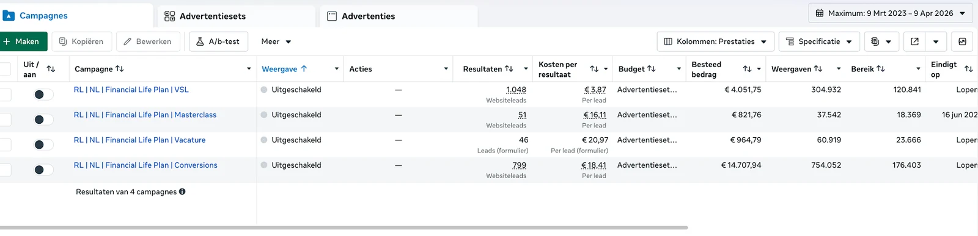Click the 1.048 Websiteleads result value

pos(516,90)
